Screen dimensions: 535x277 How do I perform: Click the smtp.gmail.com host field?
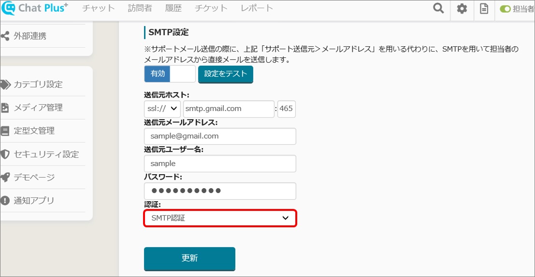(229, 109)
